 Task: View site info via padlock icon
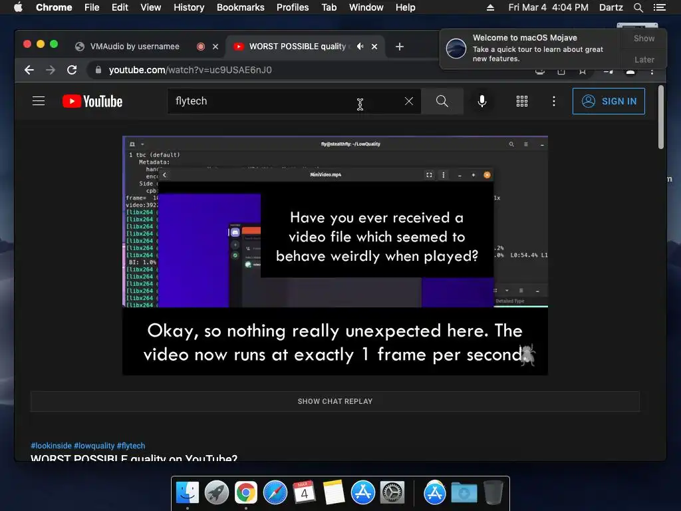[98, 70]
